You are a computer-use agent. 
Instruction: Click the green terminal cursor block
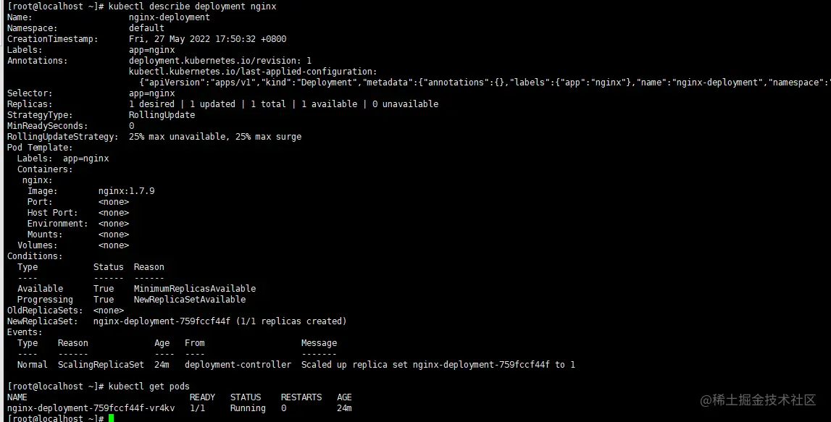111,418
